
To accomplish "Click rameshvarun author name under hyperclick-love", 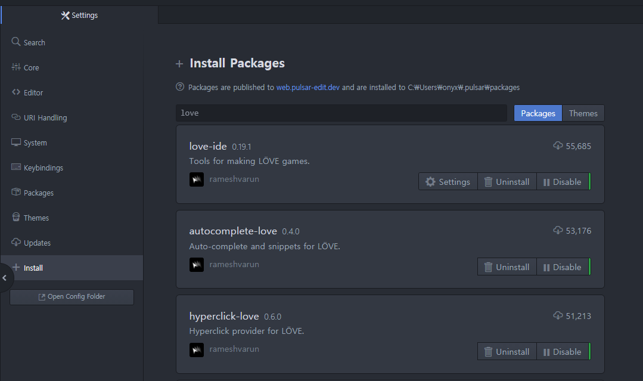I will point(234,349).
